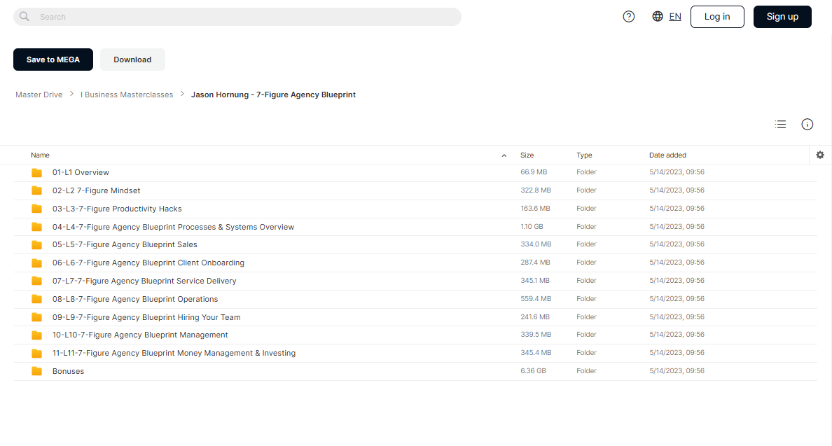
Task: Select 03-L3-7-Figure Productivity Hacks name
Action: 117,209
